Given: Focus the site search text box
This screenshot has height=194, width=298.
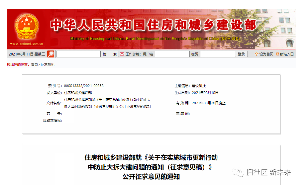Looking at the screenshot, I should point(78,54).
